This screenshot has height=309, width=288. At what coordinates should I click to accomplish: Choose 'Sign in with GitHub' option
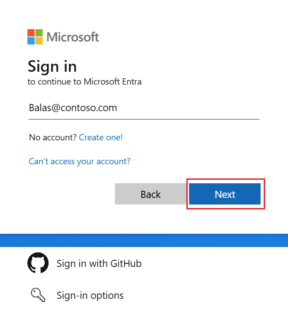tap(84, 263)
